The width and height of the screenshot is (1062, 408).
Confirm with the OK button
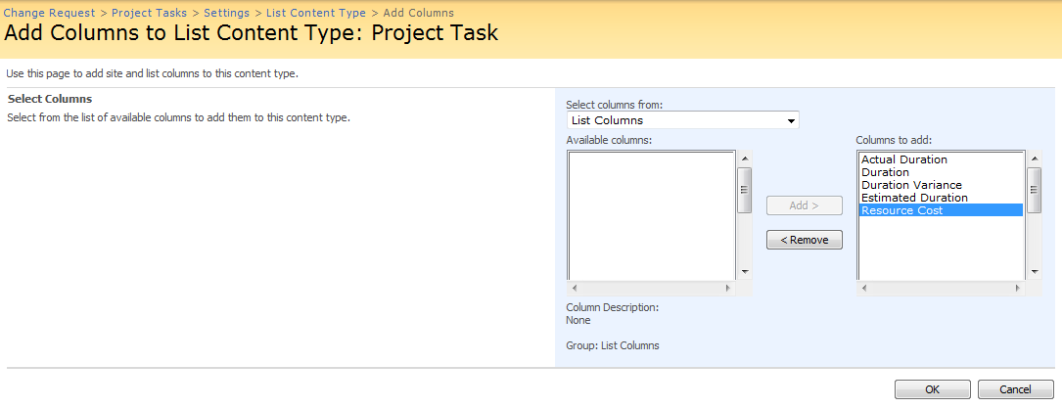(932, 389)
